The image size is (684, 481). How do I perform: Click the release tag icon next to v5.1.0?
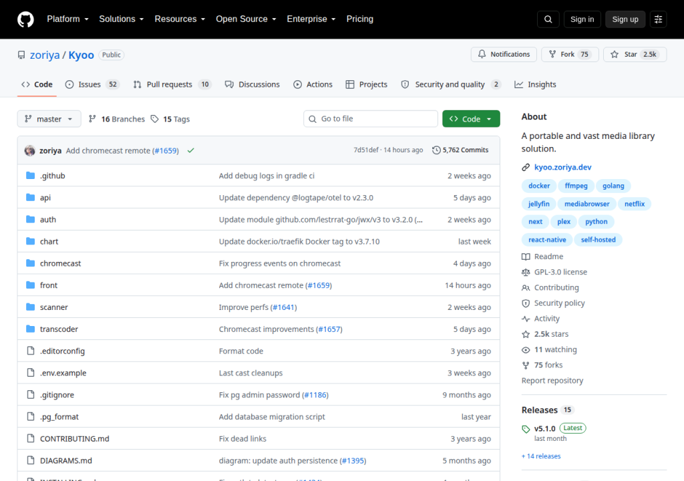pyautogui.click(x=526, y=429)
